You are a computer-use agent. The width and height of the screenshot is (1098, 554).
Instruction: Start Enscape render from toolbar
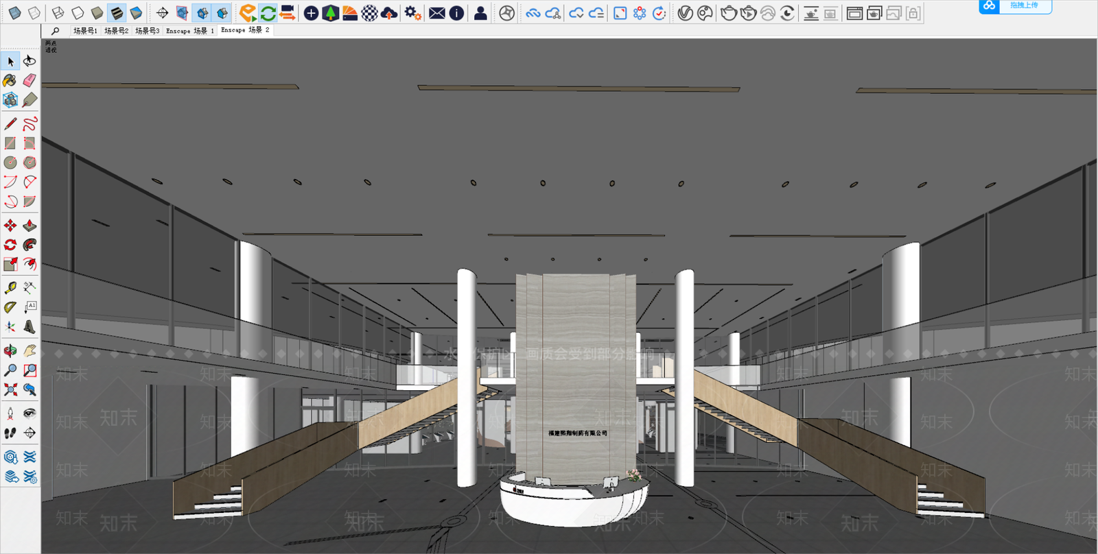point(248,12)
